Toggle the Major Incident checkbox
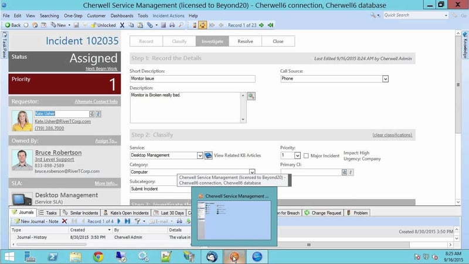The height and width of the screenshot is (264, 469). point(305,155)
